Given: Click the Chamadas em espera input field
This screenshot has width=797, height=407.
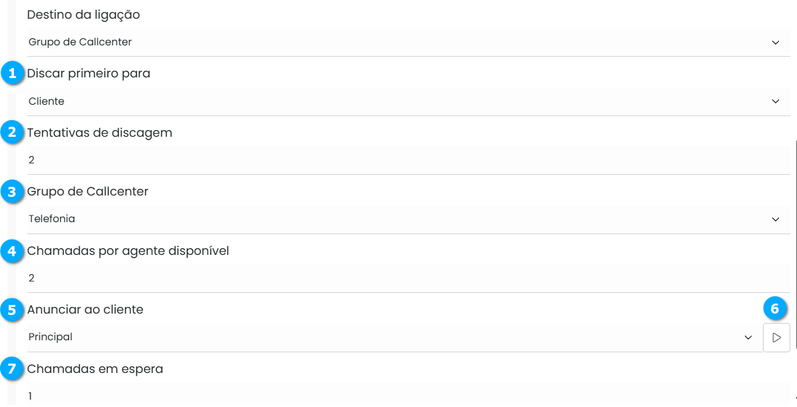Looking at the screenshot, I should (x=401, y=396).
